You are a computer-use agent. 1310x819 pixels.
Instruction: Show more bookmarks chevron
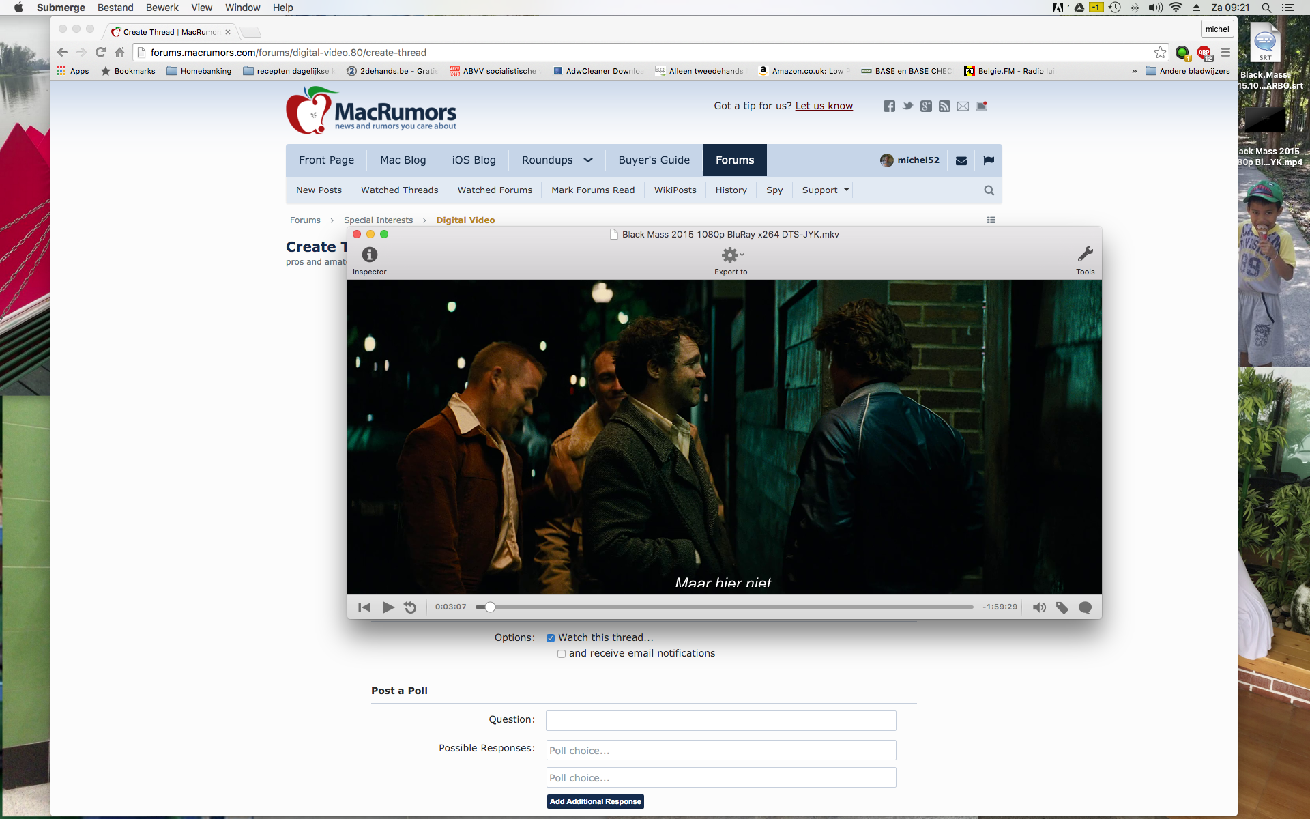tap(1134, 71)
